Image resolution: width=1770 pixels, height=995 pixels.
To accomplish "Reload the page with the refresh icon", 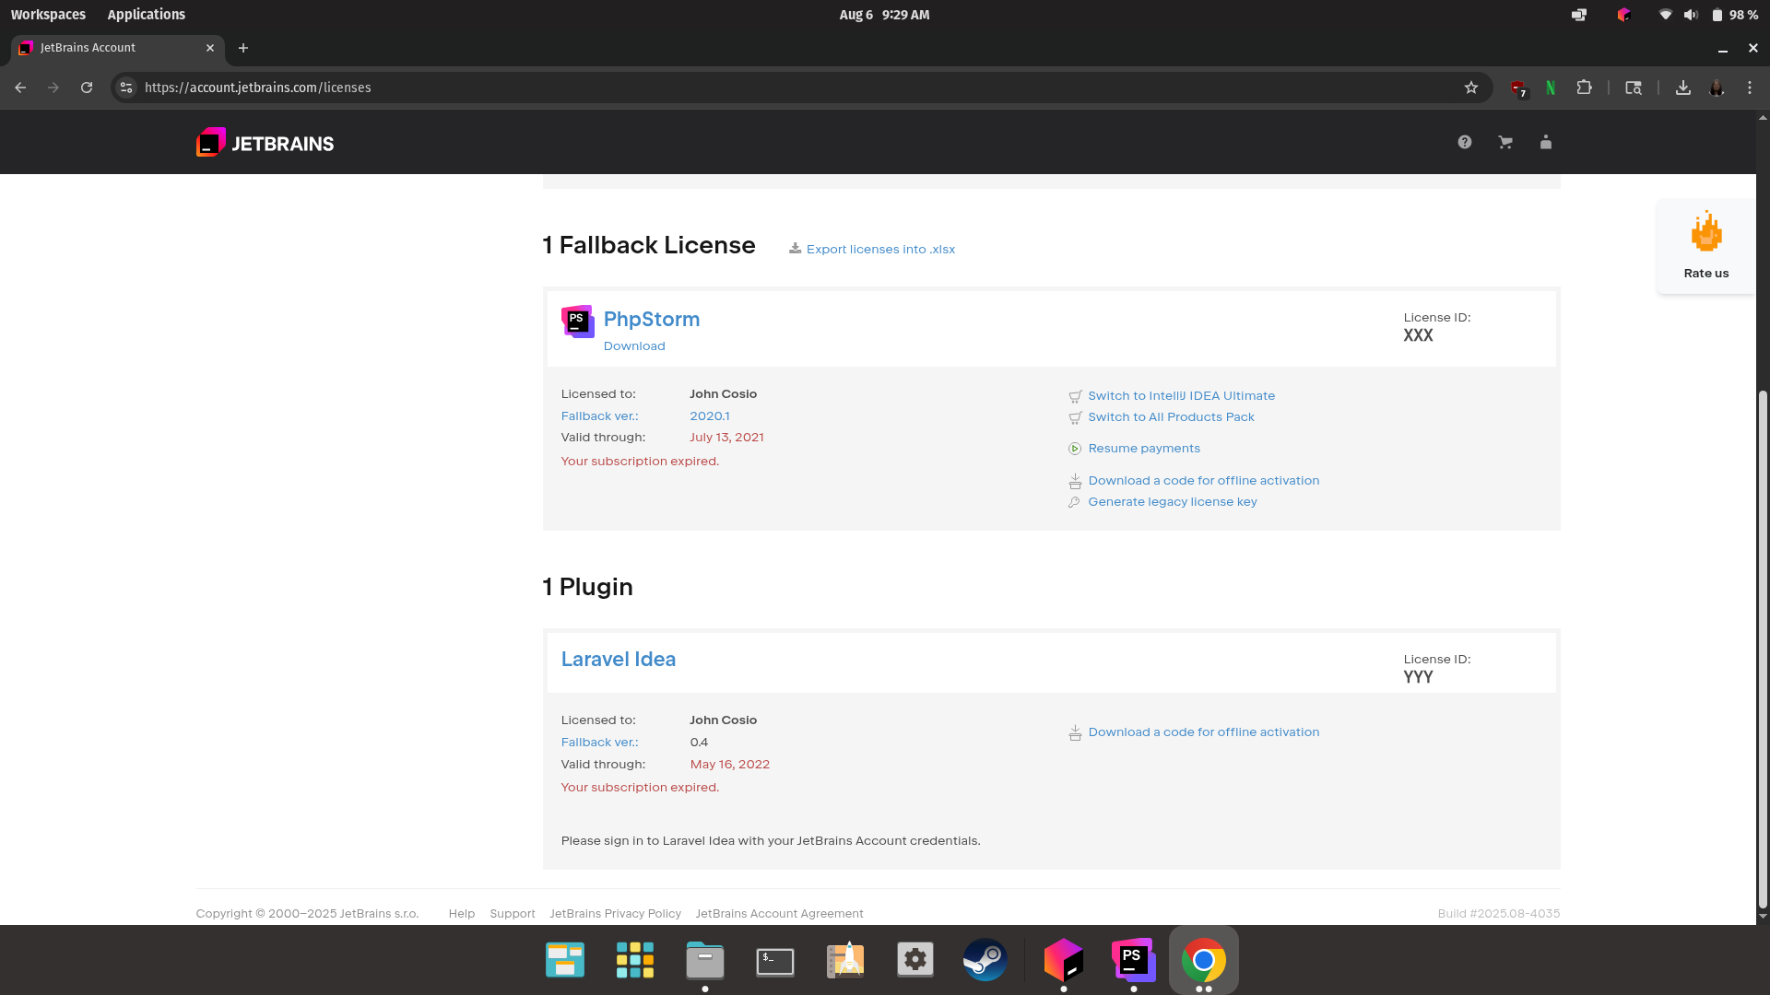I will tap(87, 88).
